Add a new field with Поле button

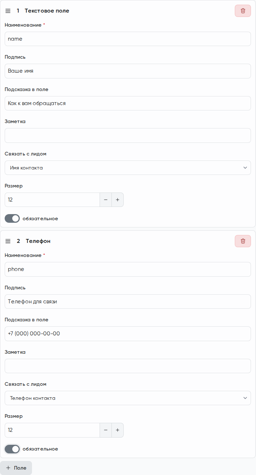pos(16,468)
